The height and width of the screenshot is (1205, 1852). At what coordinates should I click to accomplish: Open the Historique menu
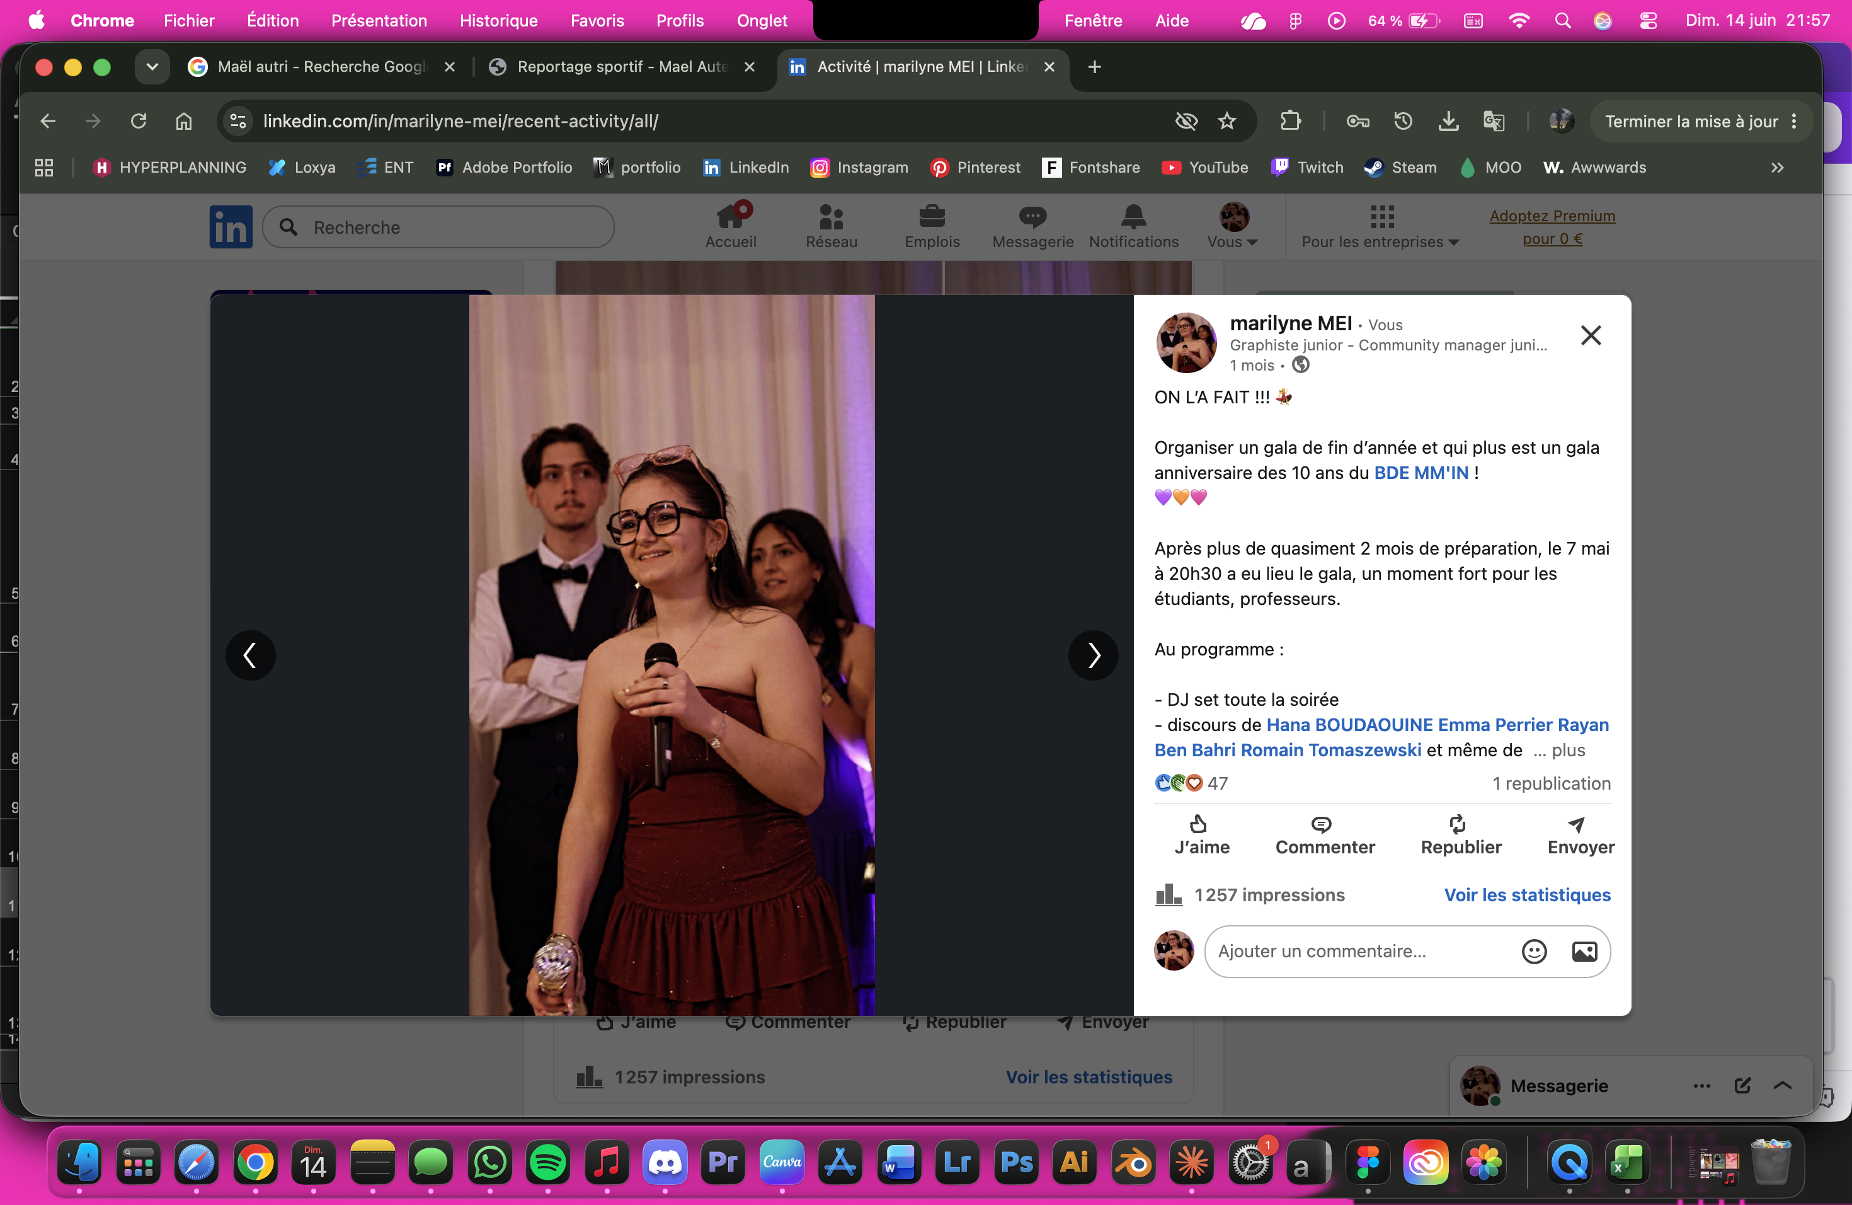tap(498, 20)
